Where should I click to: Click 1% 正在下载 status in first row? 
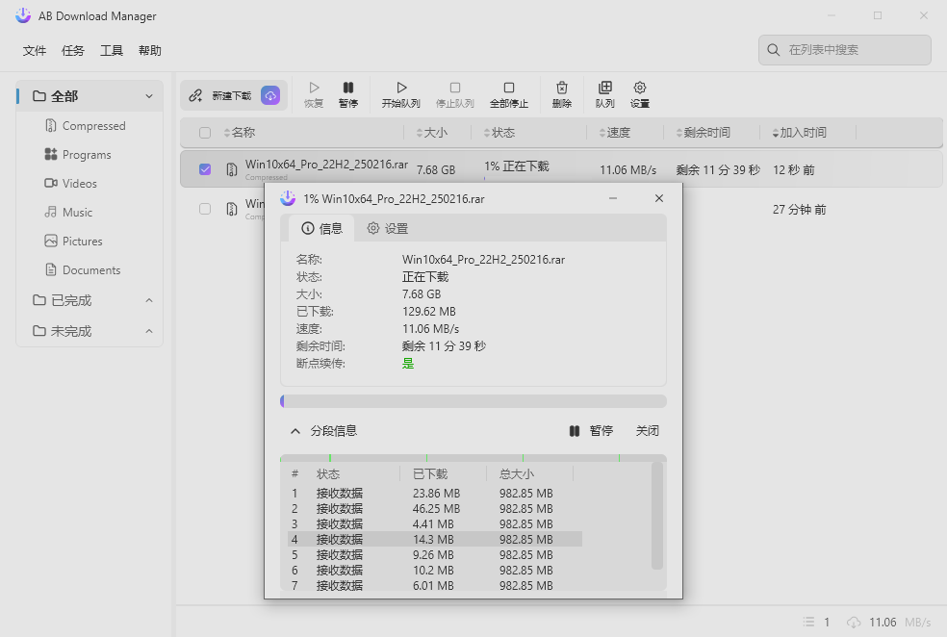(517, 166)
